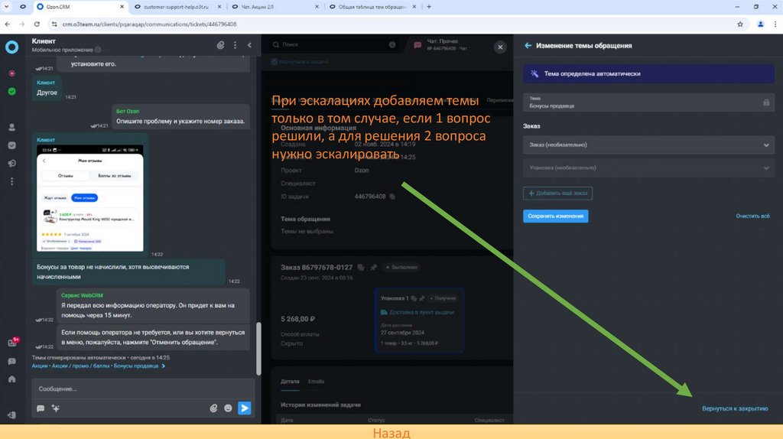Open message templates icon below message field

click(x=41, y=408)
